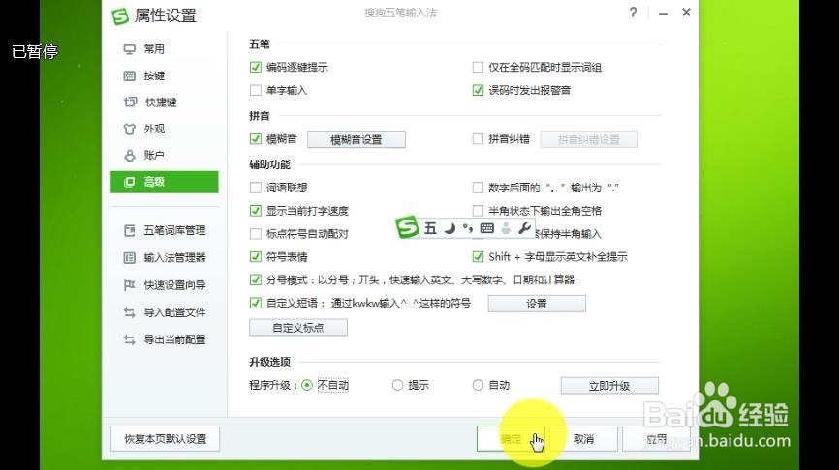Click the arrows icon beside 导入配置文件
Image resolution: width=839 pixels, height=470 pixels.
coord(130,312)
